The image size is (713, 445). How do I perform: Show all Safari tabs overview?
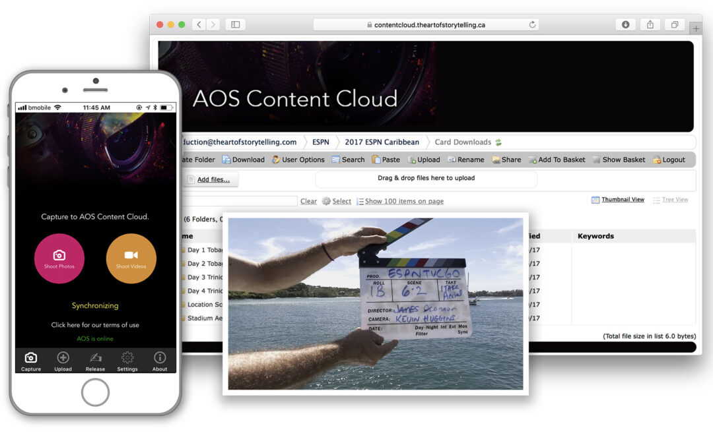675,24
